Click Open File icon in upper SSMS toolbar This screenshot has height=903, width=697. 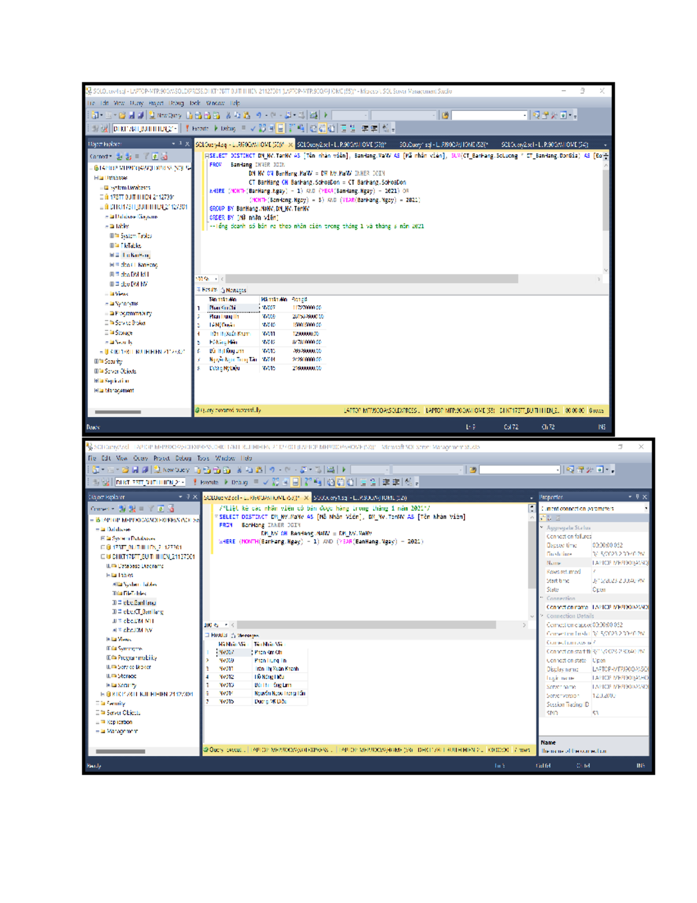coord(122,116)
